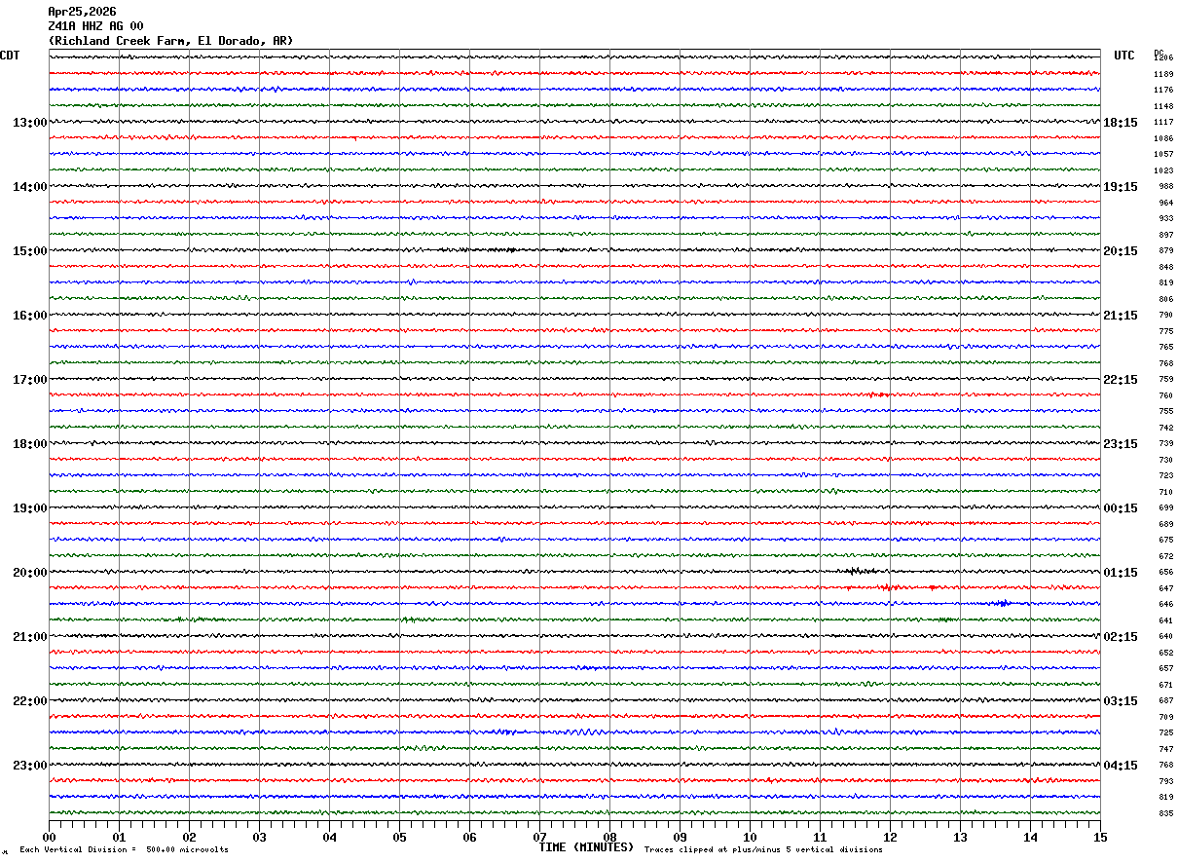Click the "01:15" UTC time label
This screenshot has width=1178, height=863.
[1121, 573]
